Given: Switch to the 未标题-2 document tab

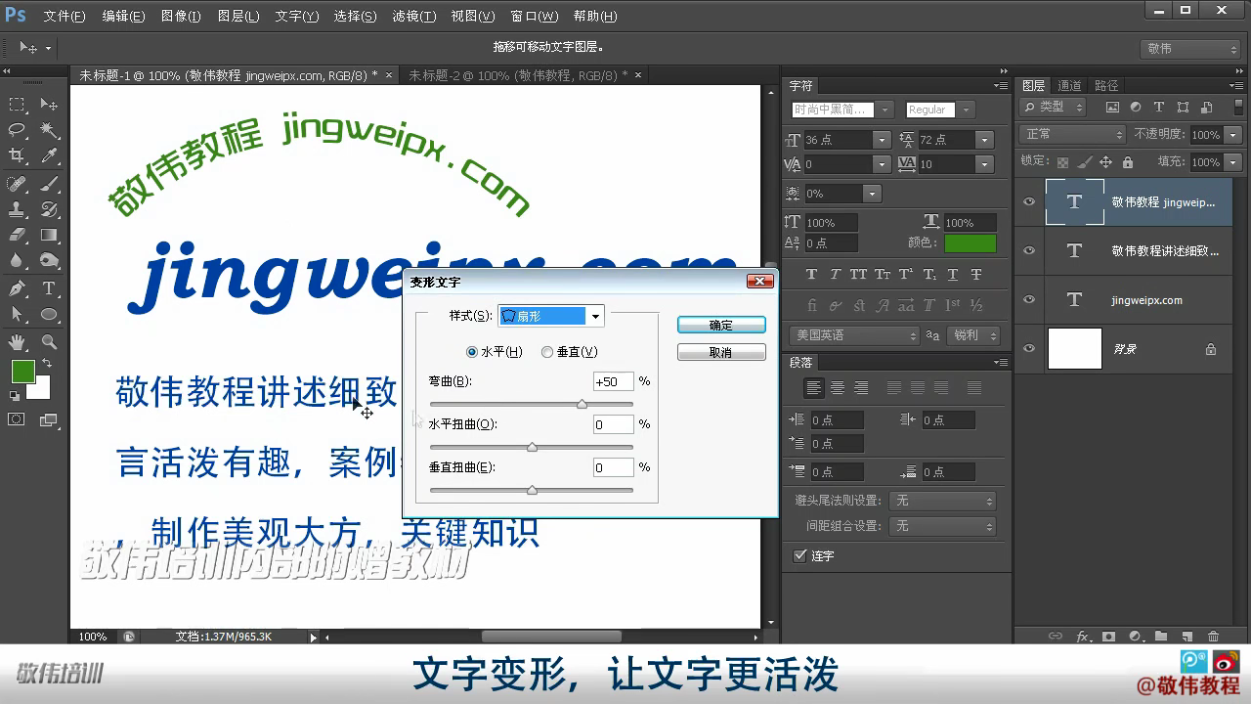Looking at the screenshot, I should 519,75.
